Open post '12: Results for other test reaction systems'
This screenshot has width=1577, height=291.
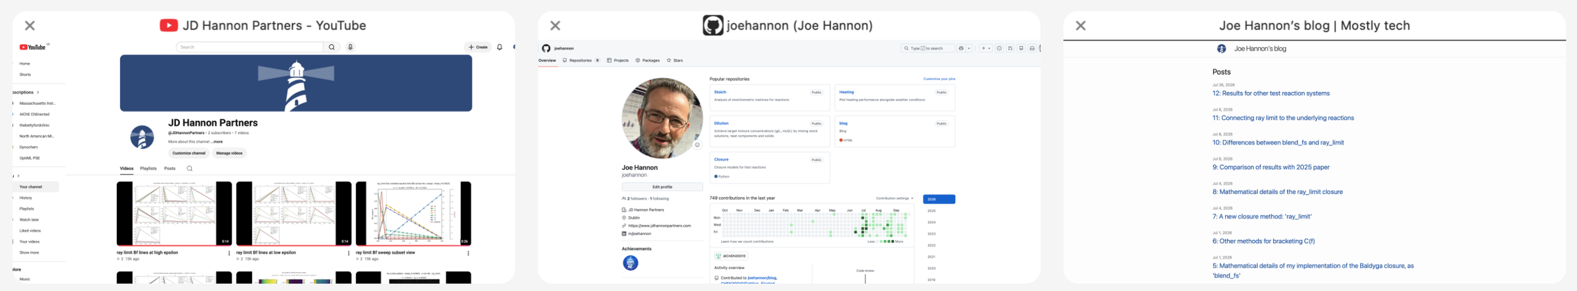tap(1270, 93)
